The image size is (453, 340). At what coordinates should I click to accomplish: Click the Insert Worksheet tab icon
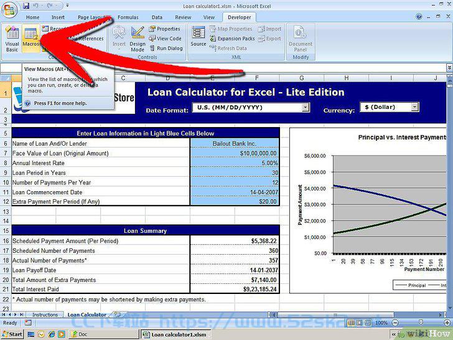click(117, 314)
